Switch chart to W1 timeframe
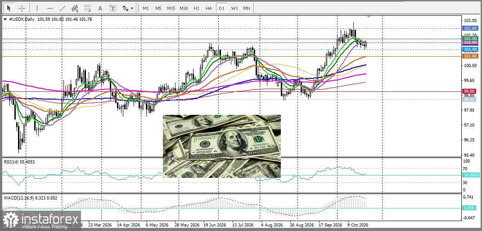Screen dimensions: 482x231 point(234,8)
